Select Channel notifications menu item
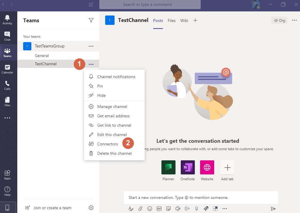This screenshot has width=300, height=213. point(115,77)
